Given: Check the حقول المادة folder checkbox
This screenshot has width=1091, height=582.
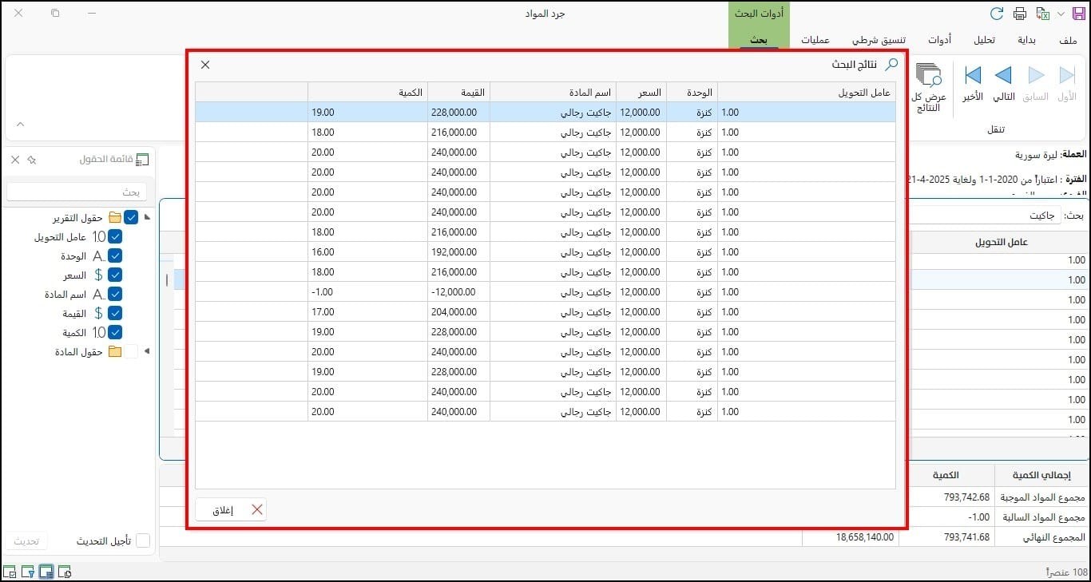Looking at the screenshot, I should point(131,351).
